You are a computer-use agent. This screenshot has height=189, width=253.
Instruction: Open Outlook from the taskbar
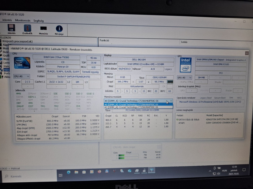[129, 171]
